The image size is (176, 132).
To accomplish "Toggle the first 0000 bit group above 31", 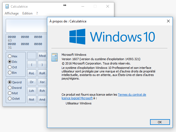I will pos(12,44).
